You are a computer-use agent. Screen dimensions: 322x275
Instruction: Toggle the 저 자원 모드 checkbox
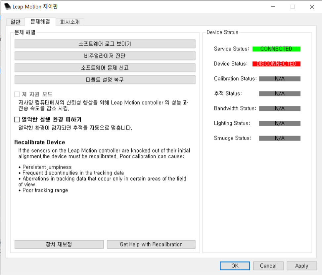tap(17, 94)
